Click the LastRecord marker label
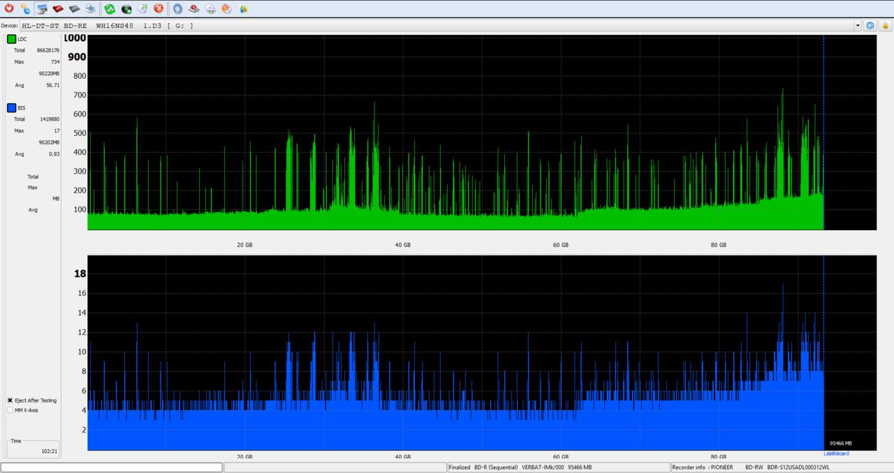The image size is (894, 473). [x=835, y=454]
